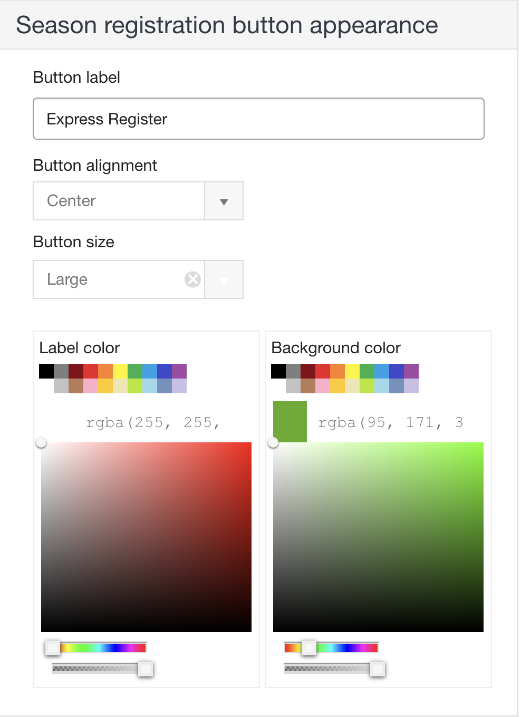Select pink swatch under Label color

click(x=91, y=386)
